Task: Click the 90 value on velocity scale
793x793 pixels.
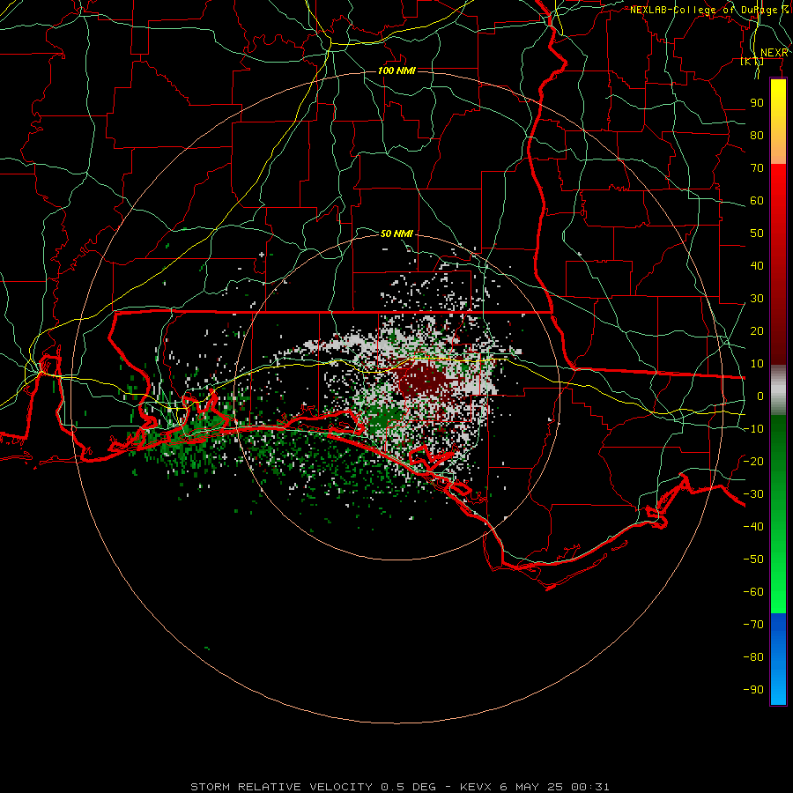Action: pos(757,103)
